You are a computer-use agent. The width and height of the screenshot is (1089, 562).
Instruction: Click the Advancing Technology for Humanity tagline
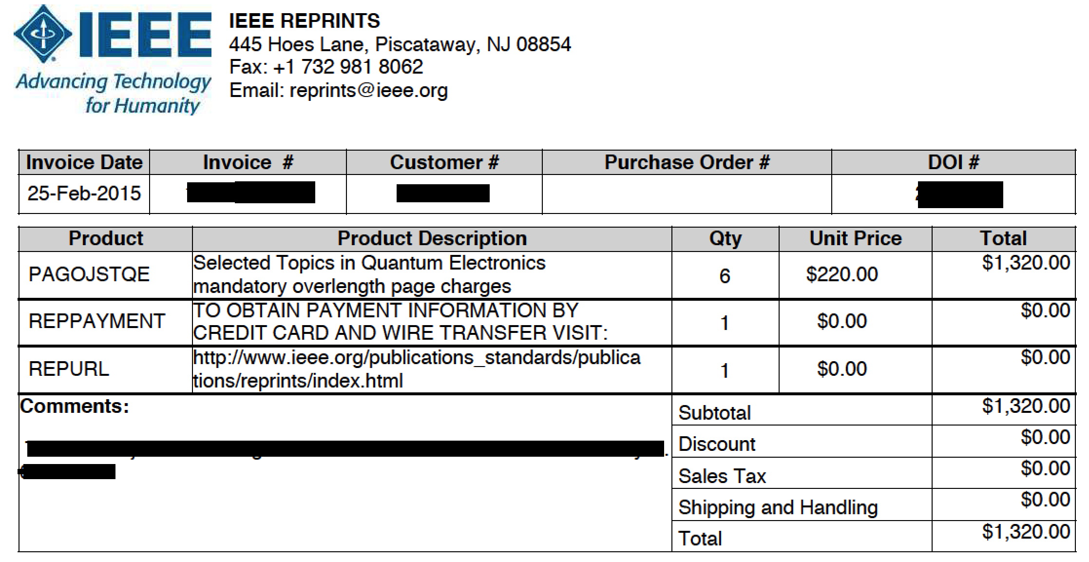(x=114, y=93)
